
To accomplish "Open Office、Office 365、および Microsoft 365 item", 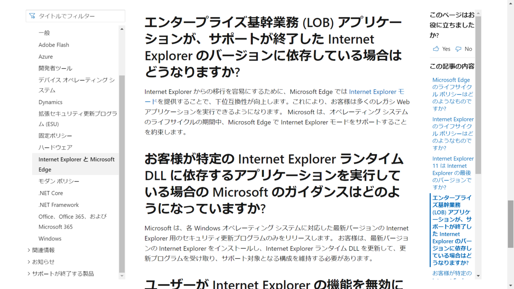I will click(73, 221).
